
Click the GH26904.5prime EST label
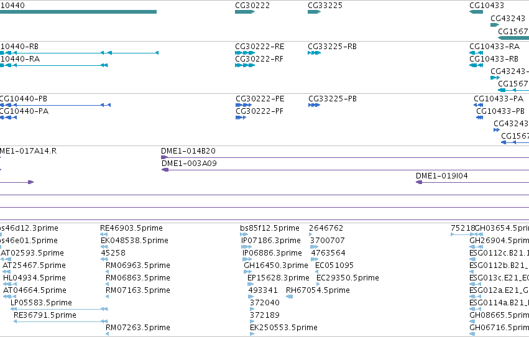(499, 241)
